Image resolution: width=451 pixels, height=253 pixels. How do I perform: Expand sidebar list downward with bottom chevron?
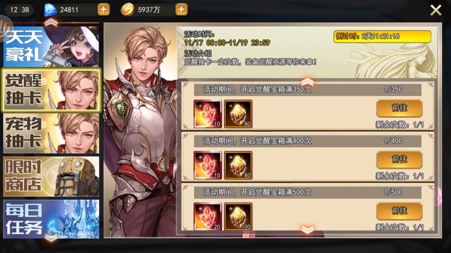pos(51,238)
